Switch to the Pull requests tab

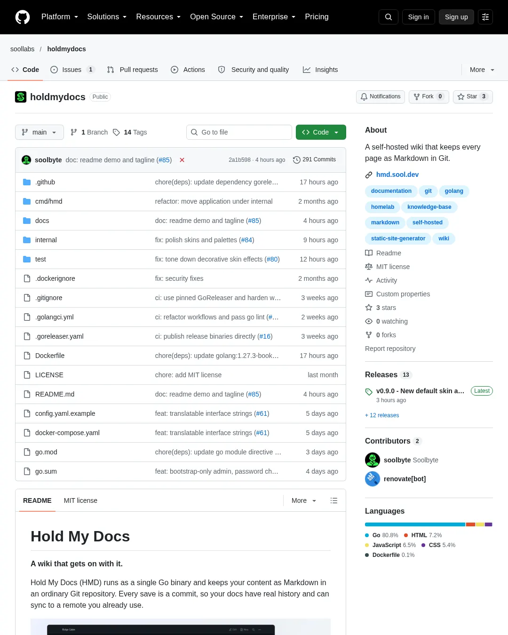point(133,70)
